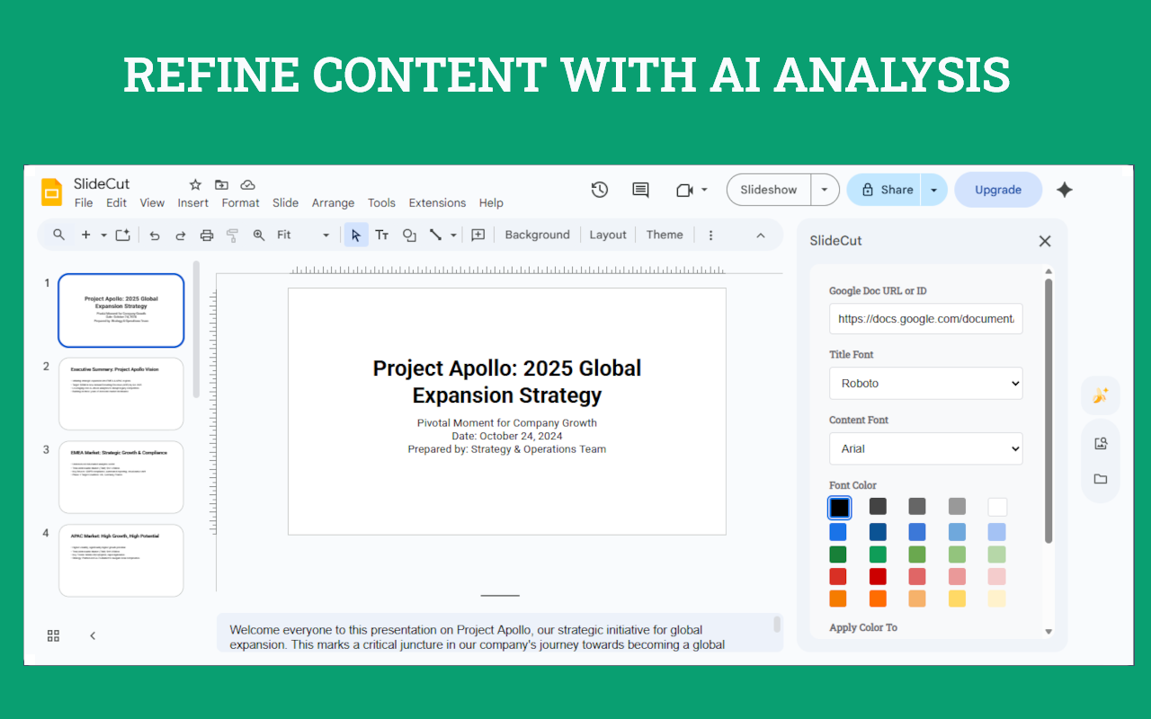The height and width of the screenshot is (719, 1151).
Task: Open the Fit zoom dropdown
Action: point(303,235)
